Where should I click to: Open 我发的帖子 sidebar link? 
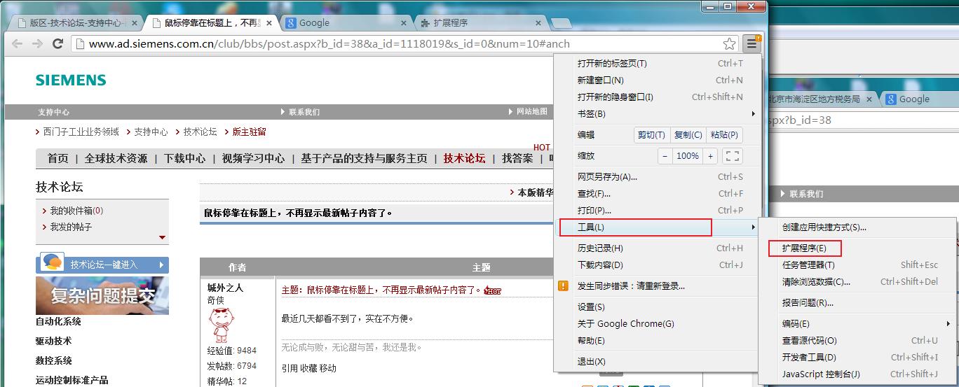tap(71, 227)
